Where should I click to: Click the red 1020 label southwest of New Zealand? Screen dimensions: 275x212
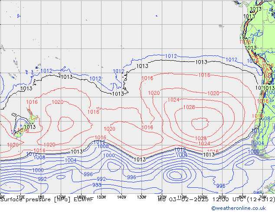[13, 145]
